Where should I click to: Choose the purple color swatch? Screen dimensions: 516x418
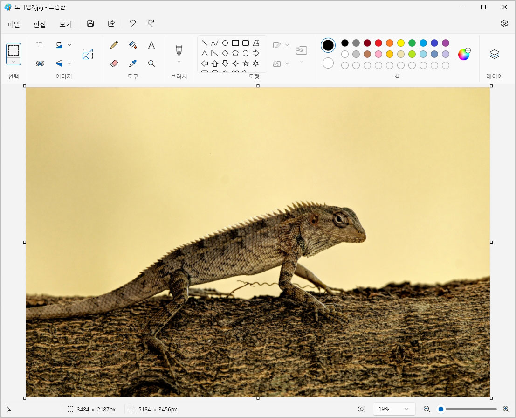coord(446,43)
